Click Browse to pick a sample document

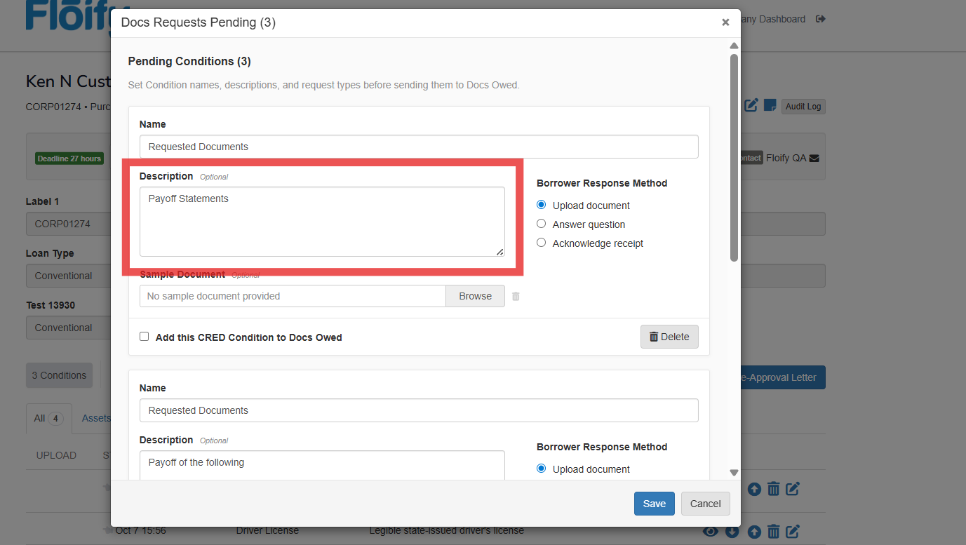coord(475,296)
